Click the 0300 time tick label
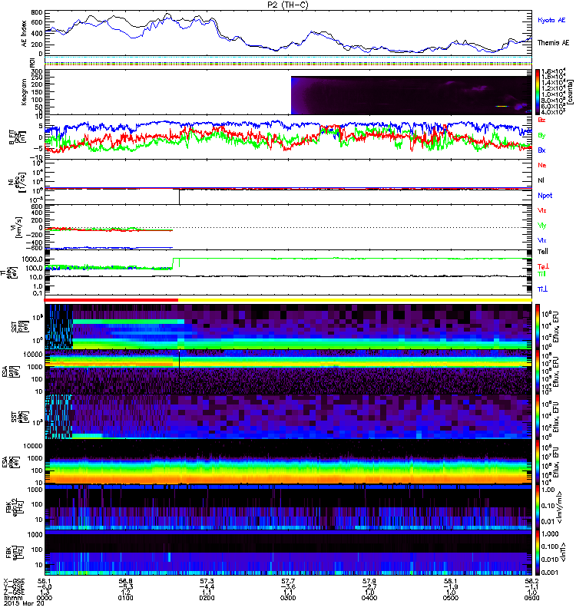Image resolution: width=576 pixels, height=614 pixels. click(x=288, y=598)
